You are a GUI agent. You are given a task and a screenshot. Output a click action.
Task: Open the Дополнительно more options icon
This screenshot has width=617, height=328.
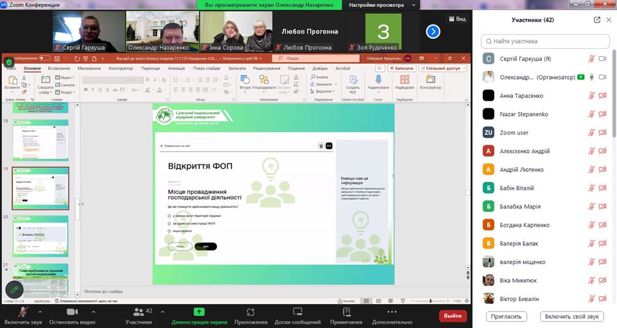coord(392,312)
